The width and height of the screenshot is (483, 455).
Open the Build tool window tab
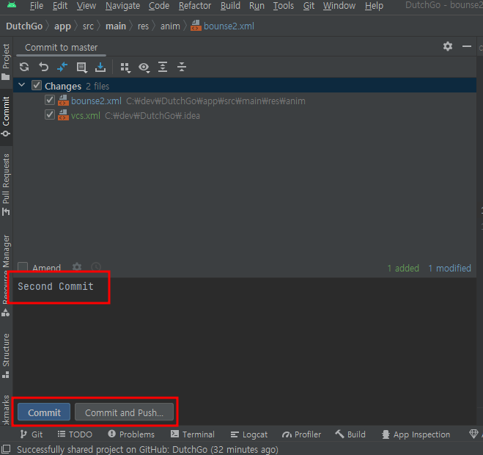(350, 434)
